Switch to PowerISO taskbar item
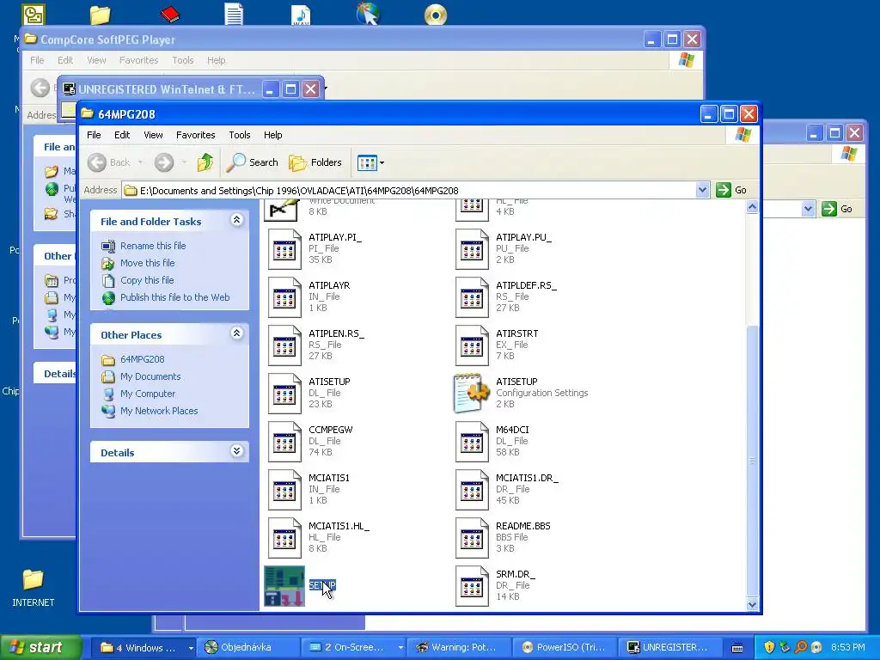 [x=565, y=648]
